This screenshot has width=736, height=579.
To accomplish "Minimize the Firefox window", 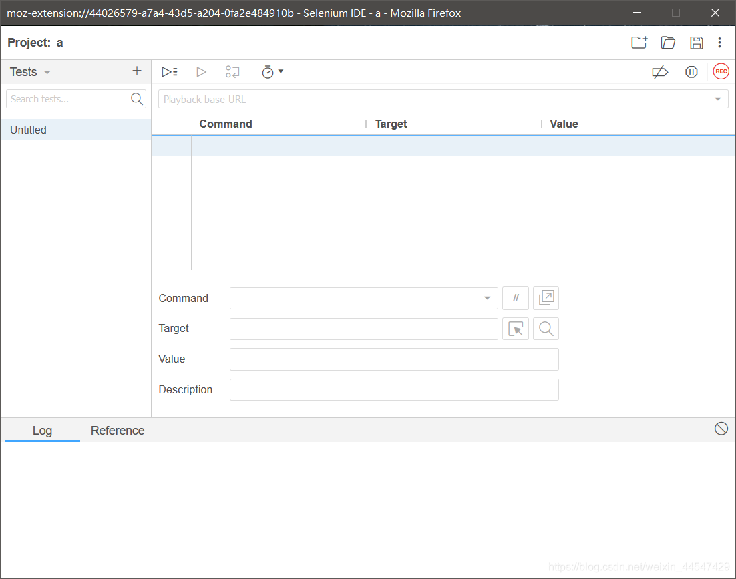I will (637, 13).
